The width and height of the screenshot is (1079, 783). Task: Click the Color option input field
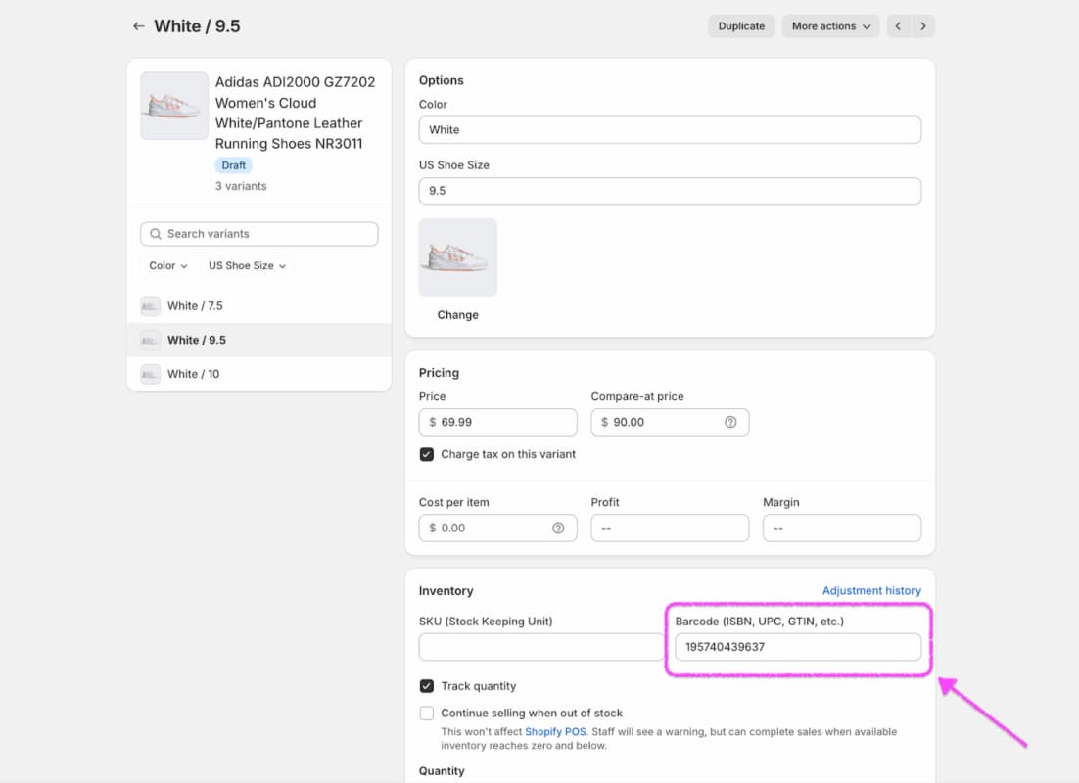coord(670,130)
